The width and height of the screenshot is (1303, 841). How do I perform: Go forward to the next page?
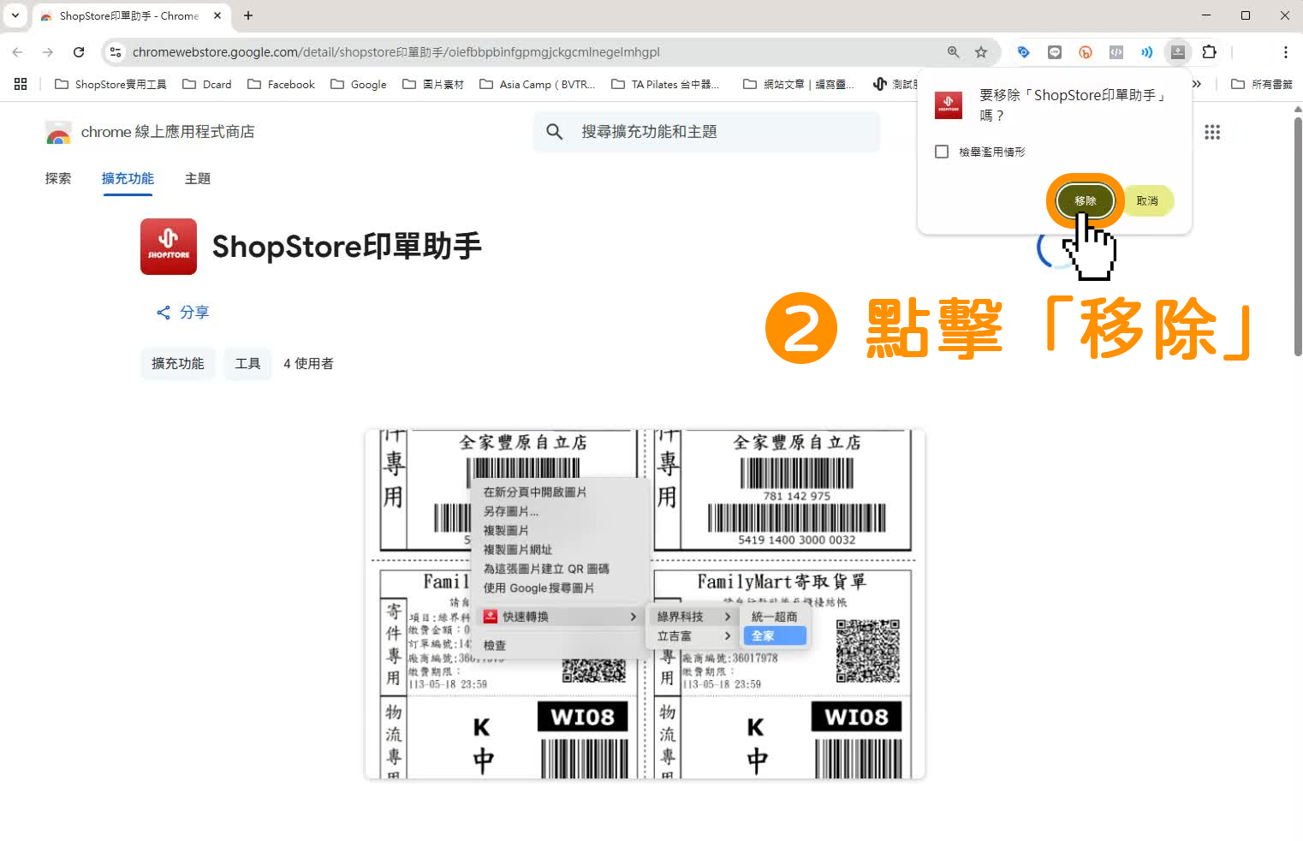point(48,52)
